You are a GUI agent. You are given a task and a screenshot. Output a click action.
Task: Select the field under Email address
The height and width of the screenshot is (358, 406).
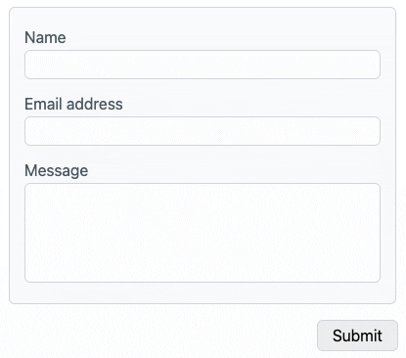[x=203, y=131]
